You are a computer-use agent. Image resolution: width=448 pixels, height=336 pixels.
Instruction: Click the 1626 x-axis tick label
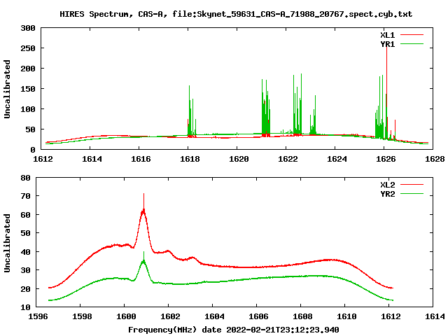pos(386,159)
